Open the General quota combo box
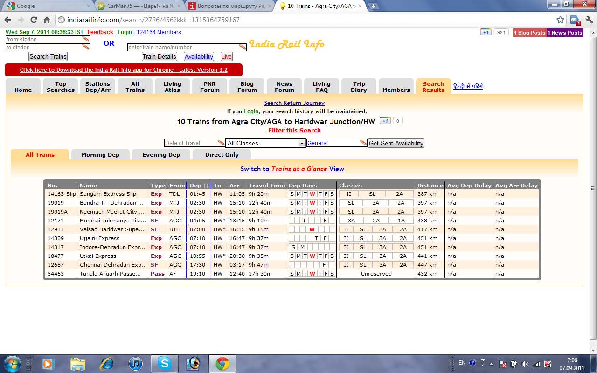Image resolution: width=597 pixels, height=373 pixels. [337, 143]
